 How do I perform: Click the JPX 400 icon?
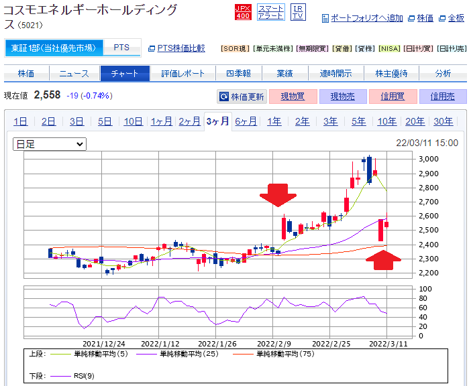pyautogui.click(x=243, y=11)
